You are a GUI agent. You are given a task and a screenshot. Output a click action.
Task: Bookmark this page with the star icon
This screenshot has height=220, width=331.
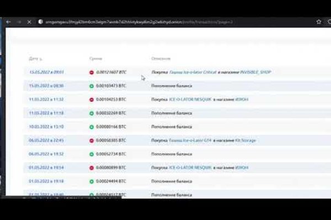coord(318,22)
